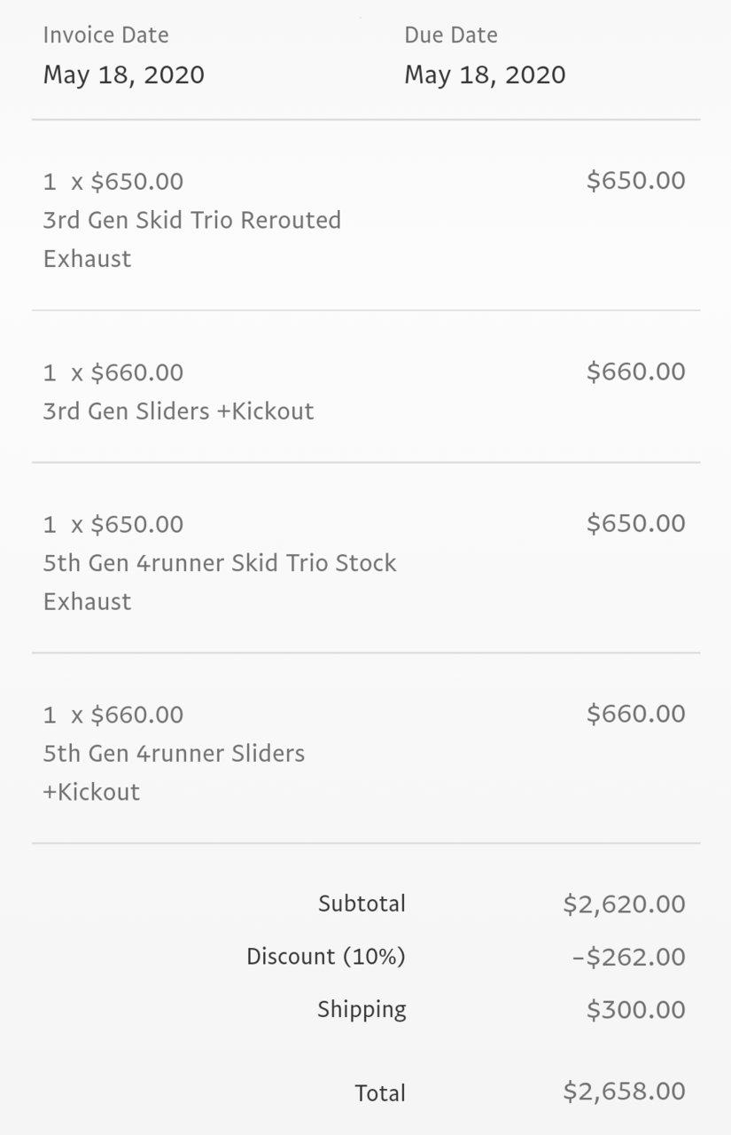Image resolution: width=731 pixels, height=1135 pixels.
Task: Select the $660.00 total for 5th Gen Sliders
Action: (636, 714)
